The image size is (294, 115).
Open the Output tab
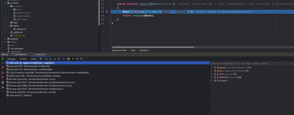click(34, 59)
